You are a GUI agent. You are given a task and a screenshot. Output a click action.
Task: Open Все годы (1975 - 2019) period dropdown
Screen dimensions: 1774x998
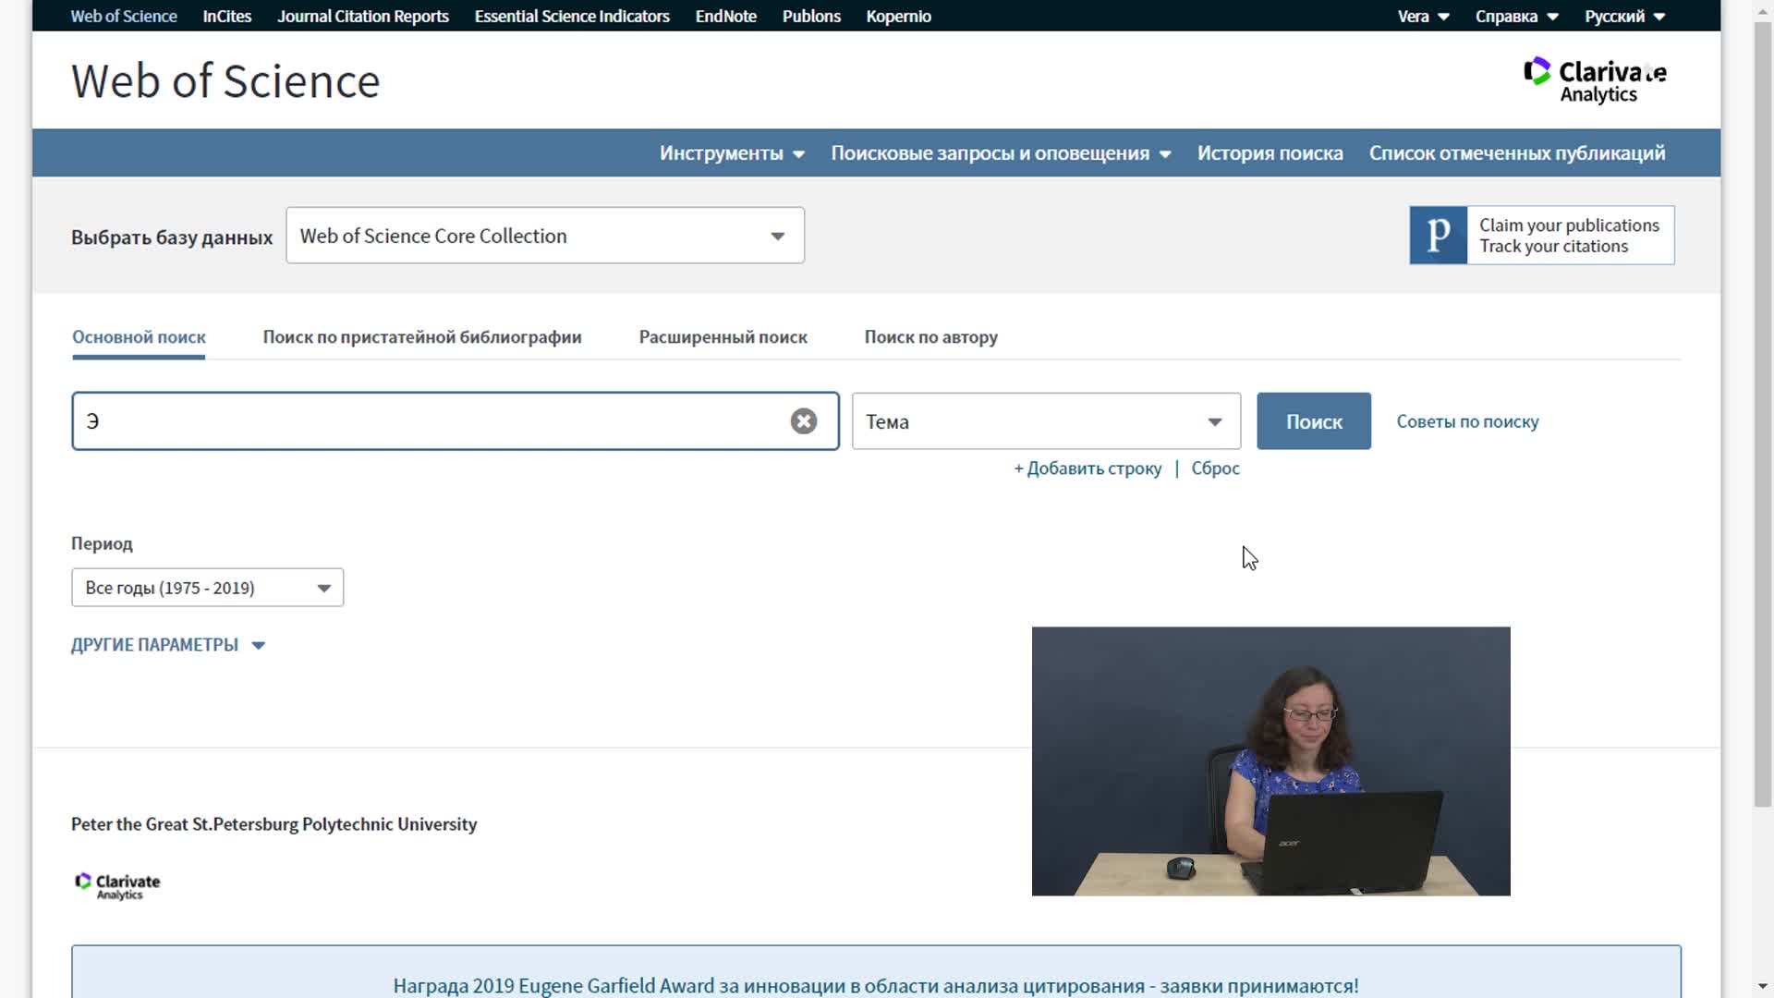tap(207, 588)
